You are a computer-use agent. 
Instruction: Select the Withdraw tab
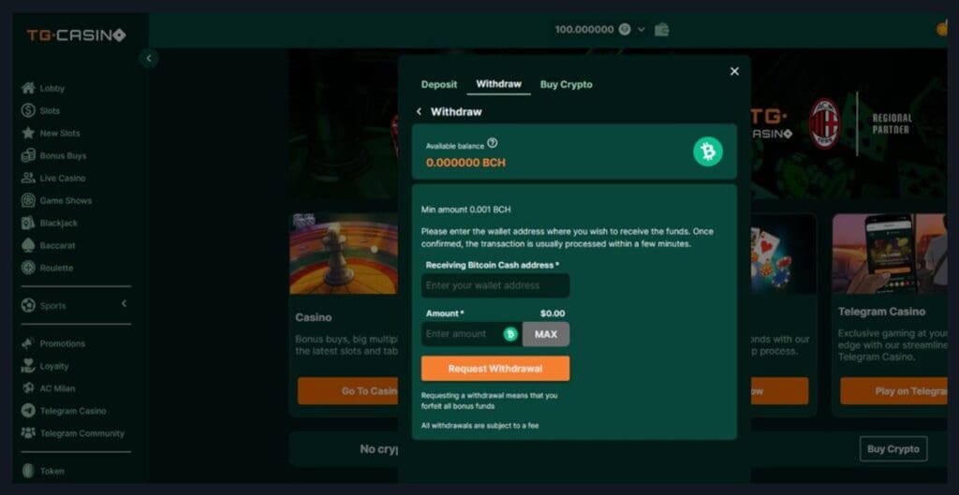click(x=498, y=83)
